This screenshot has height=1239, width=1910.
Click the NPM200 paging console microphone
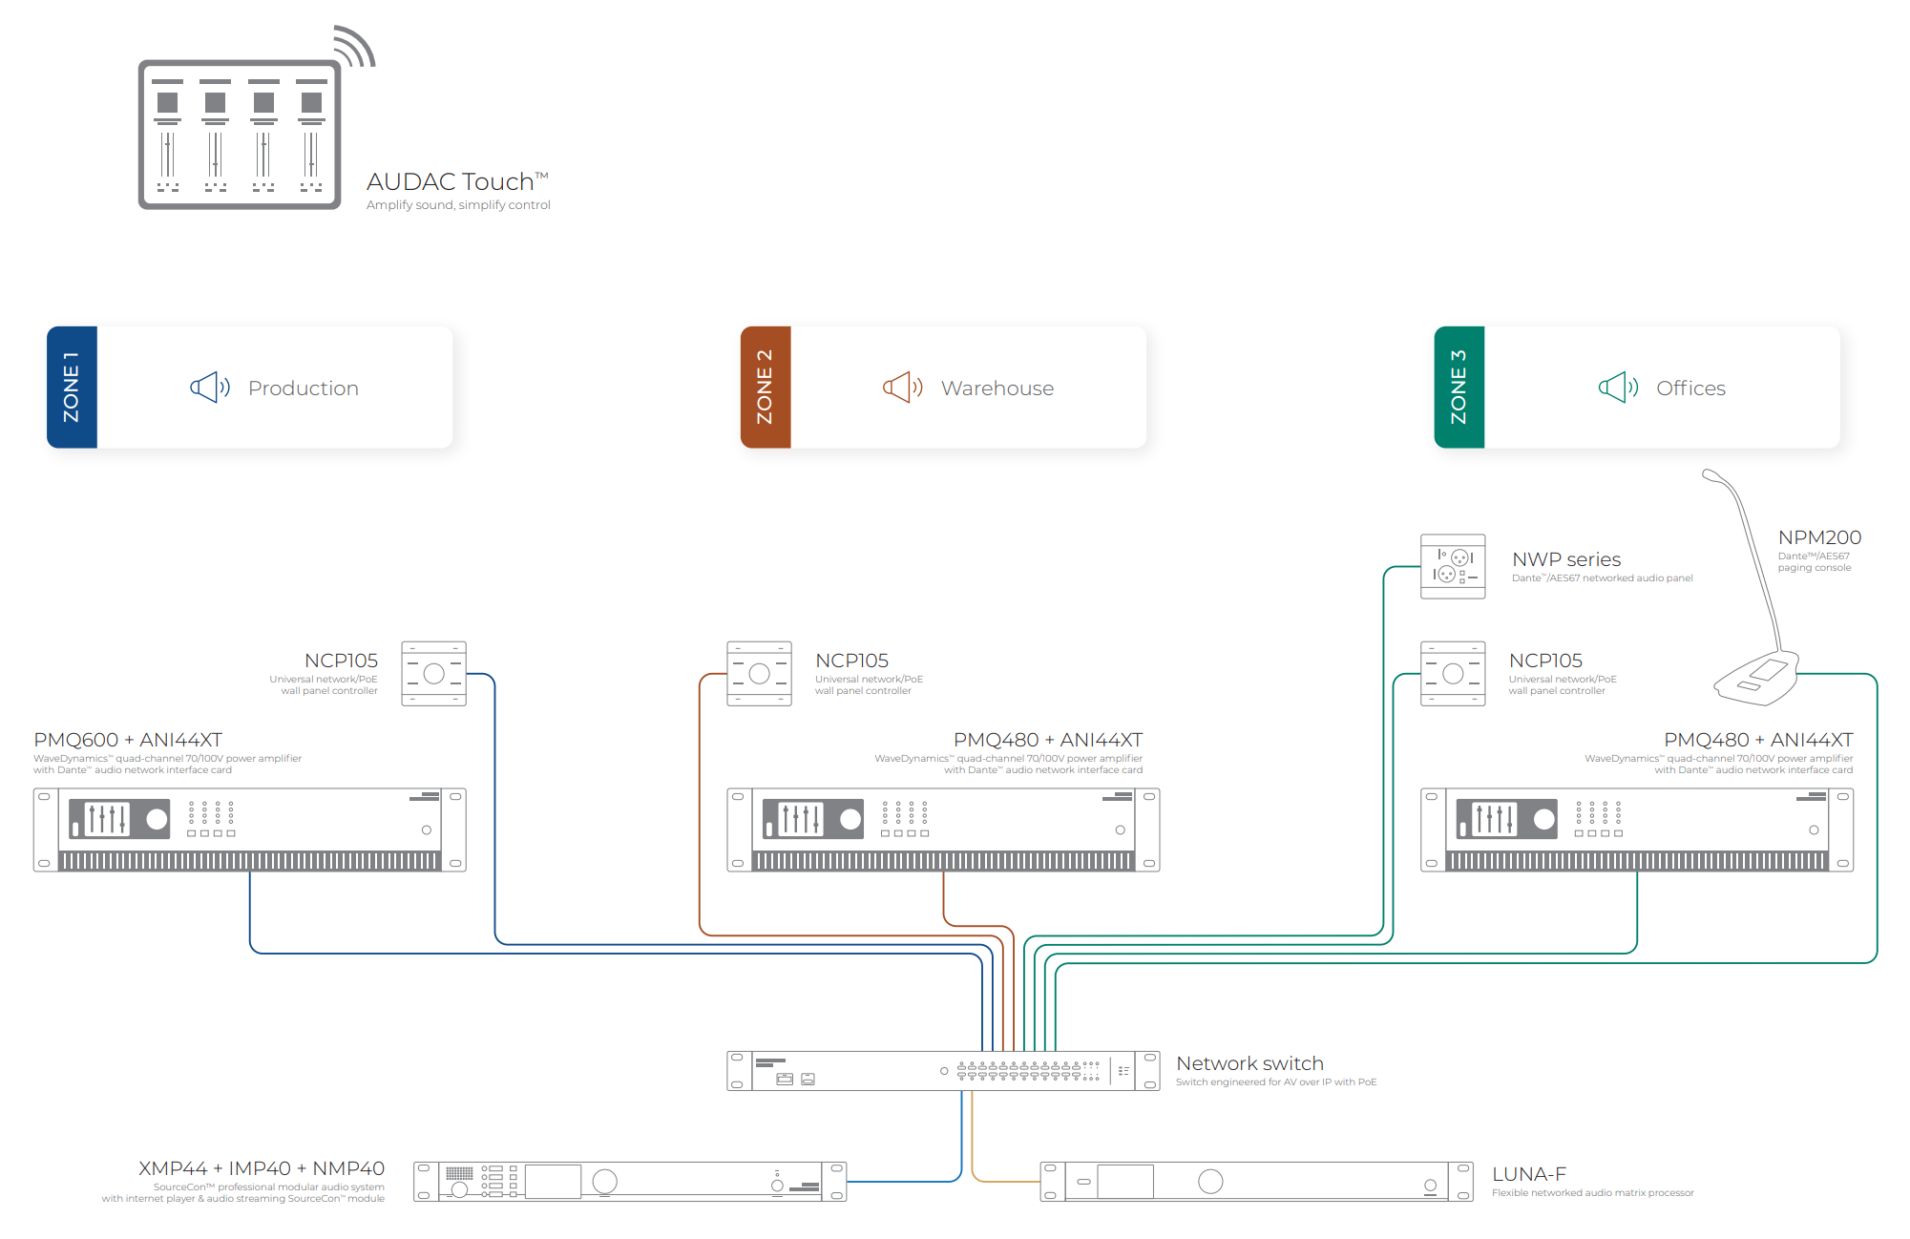point(1754,587)
